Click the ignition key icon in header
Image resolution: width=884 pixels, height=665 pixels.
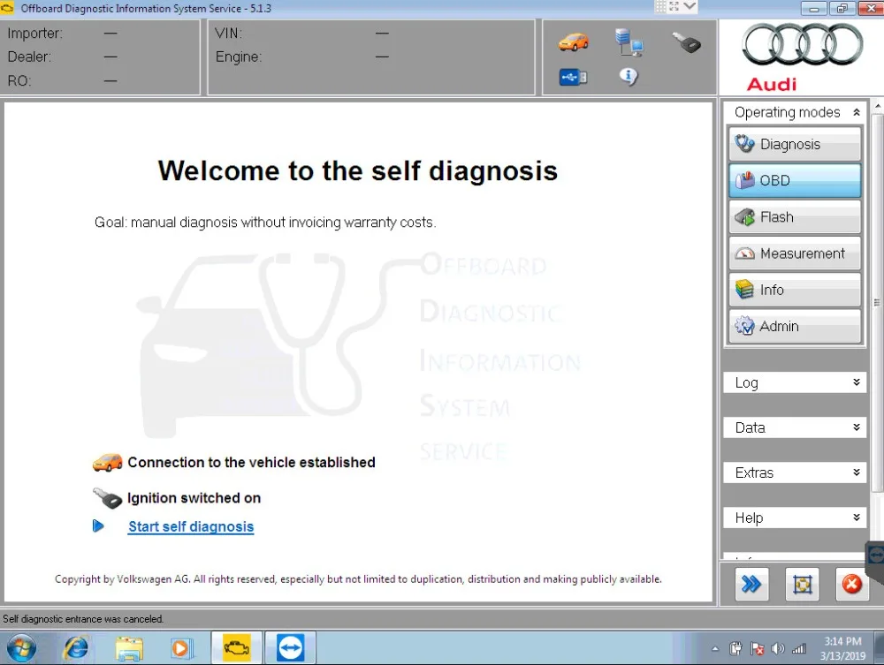tap(686, 42)
